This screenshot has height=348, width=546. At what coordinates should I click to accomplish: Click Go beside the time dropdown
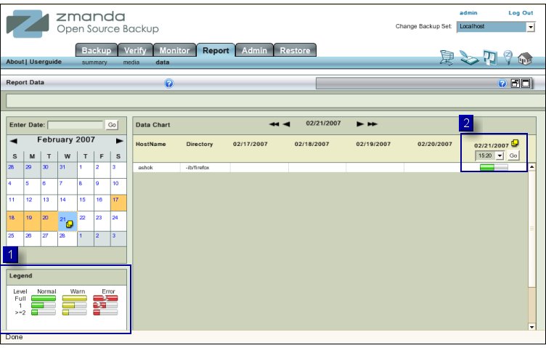(x=513, y=155)
